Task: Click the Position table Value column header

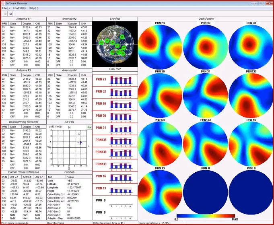Action: (79, 177)
